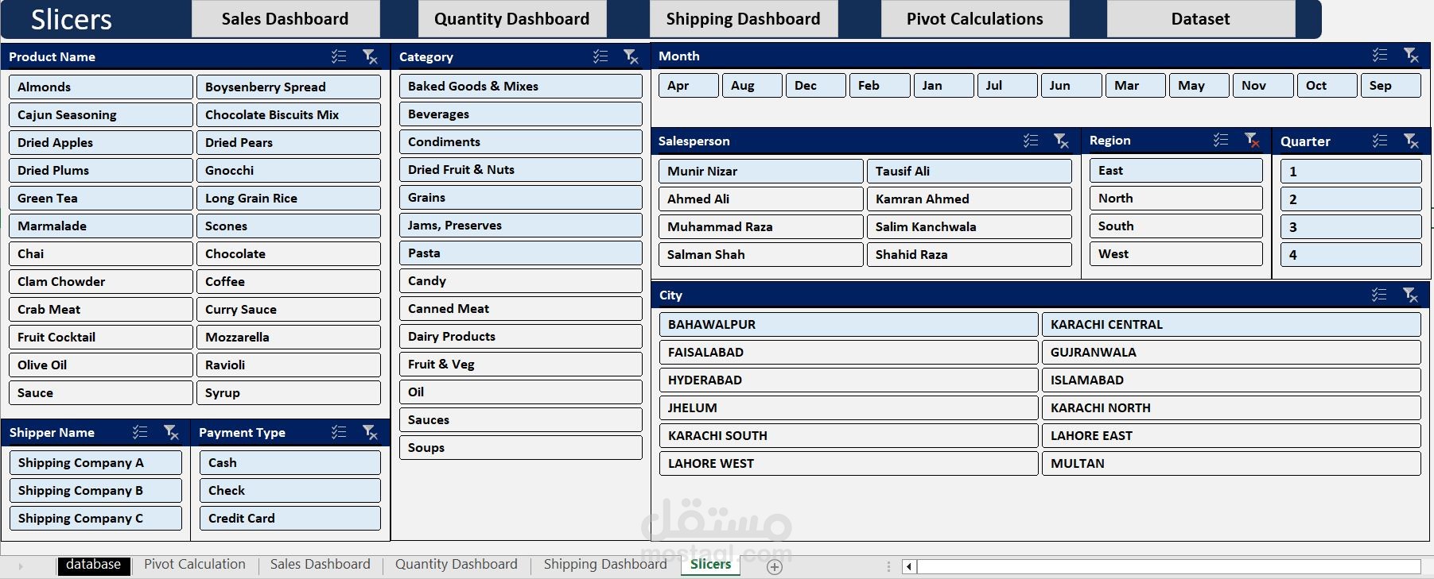Clear filter on Month slicer

click(x=1411, y=56)
